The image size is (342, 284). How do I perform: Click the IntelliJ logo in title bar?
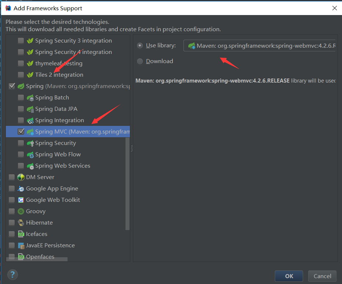[x=8, y=8]
